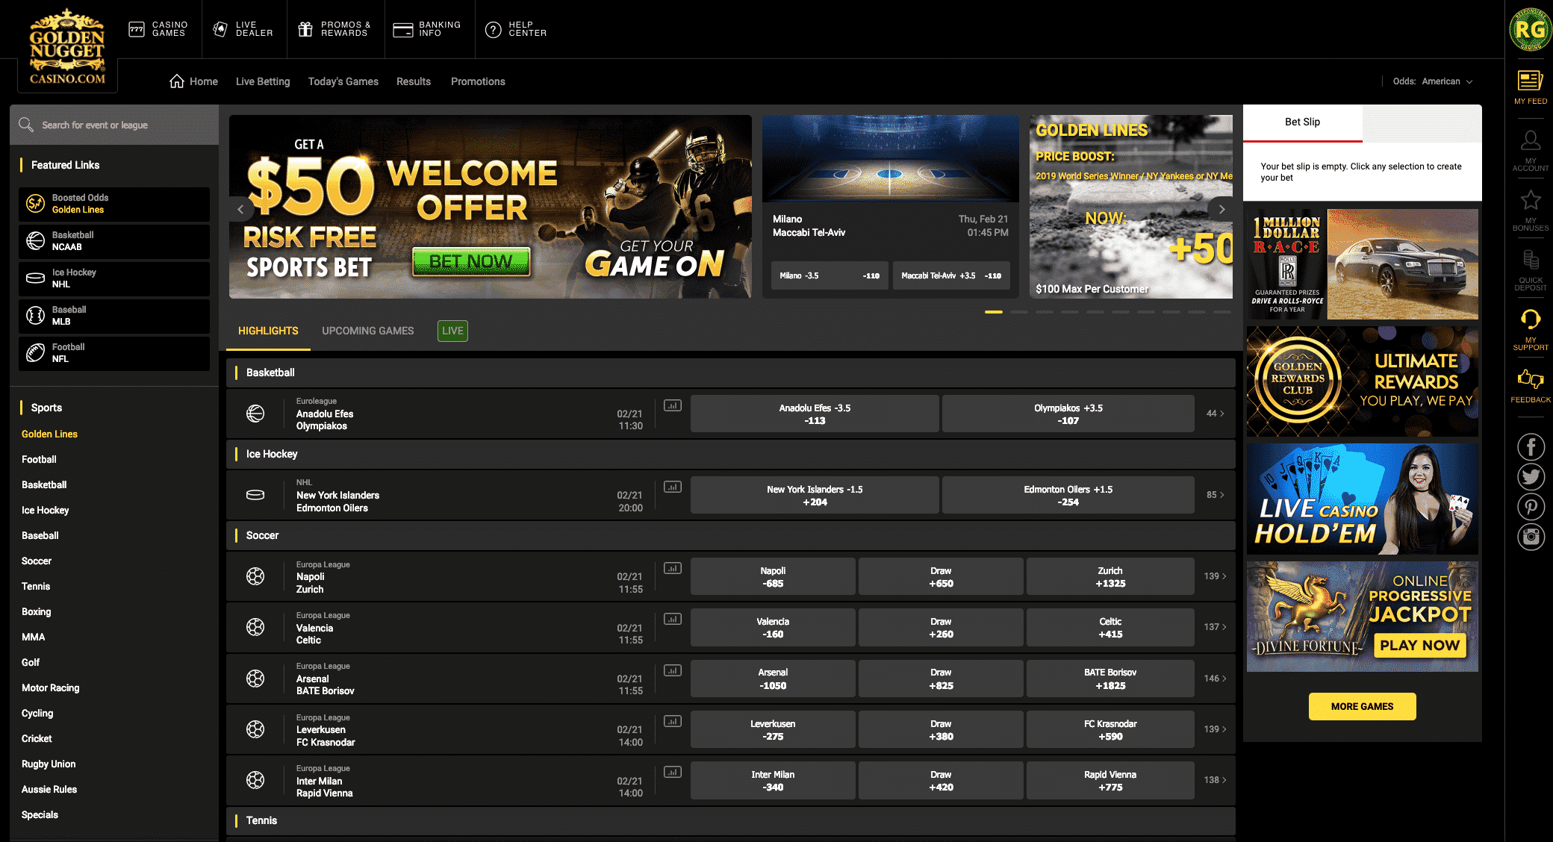Open Golden Lines in Sports list
Viewport: 1553px width, 842px height.
coord(49,434)
